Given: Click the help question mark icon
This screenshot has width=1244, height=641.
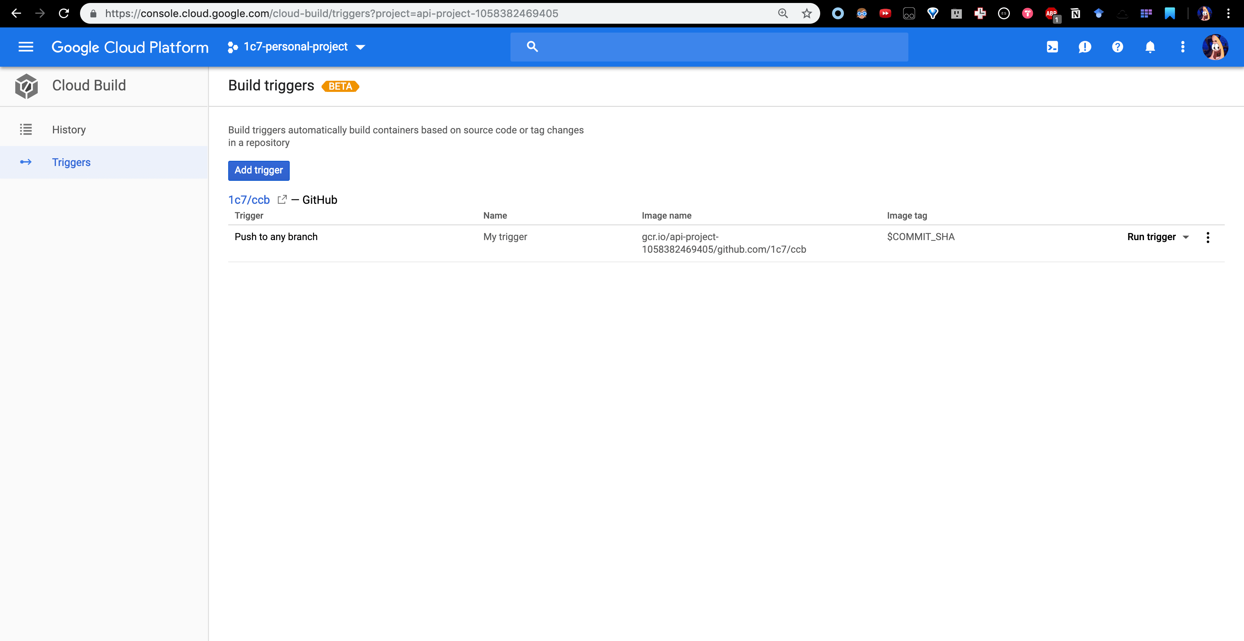Looking at the screenshot, I should click(1117, 47).
